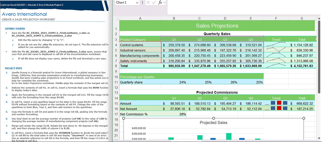This screenshot has height=142, width=322.
Task: Click the Total row trend sparkline
Action: coord(276,66)
